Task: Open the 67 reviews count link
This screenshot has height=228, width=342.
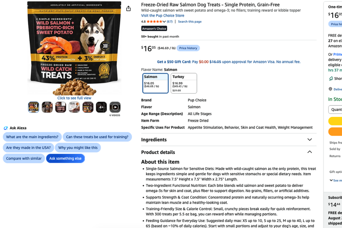Action: click(x=170, y=22)
